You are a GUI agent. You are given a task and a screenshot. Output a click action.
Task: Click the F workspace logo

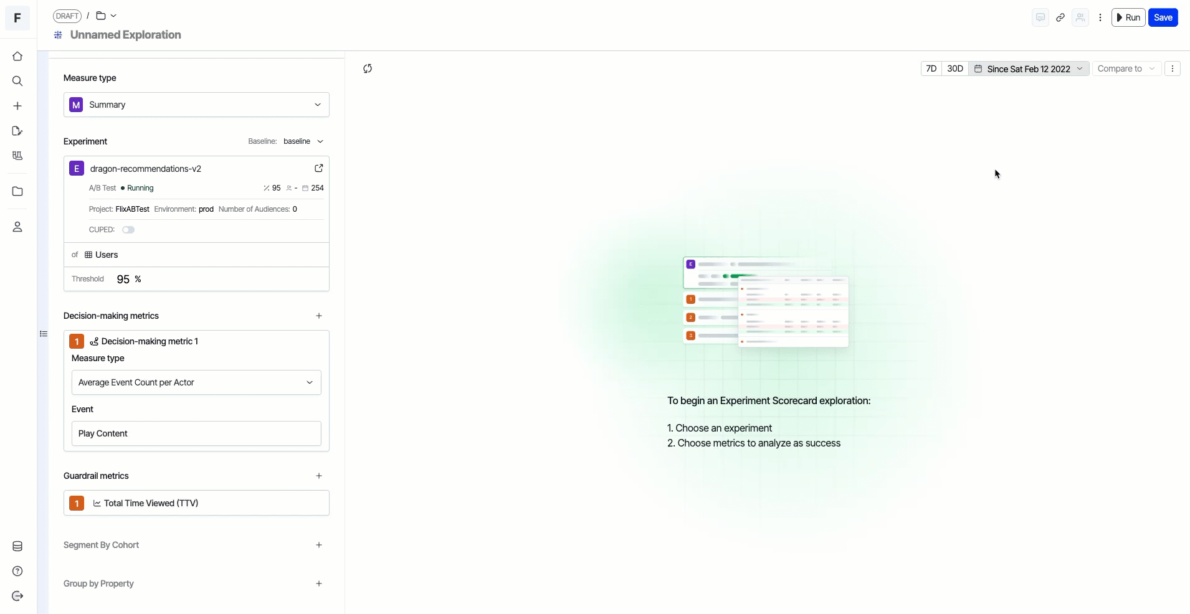(17, 18)
